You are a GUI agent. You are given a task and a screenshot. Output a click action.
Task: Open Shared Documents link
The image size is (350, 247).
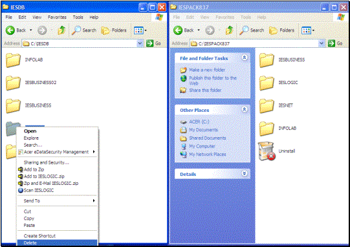coord(208,138)
